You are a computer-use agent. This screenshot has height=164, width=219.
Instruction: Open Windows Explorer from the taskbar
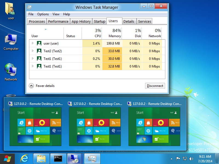tap(41, 159)
